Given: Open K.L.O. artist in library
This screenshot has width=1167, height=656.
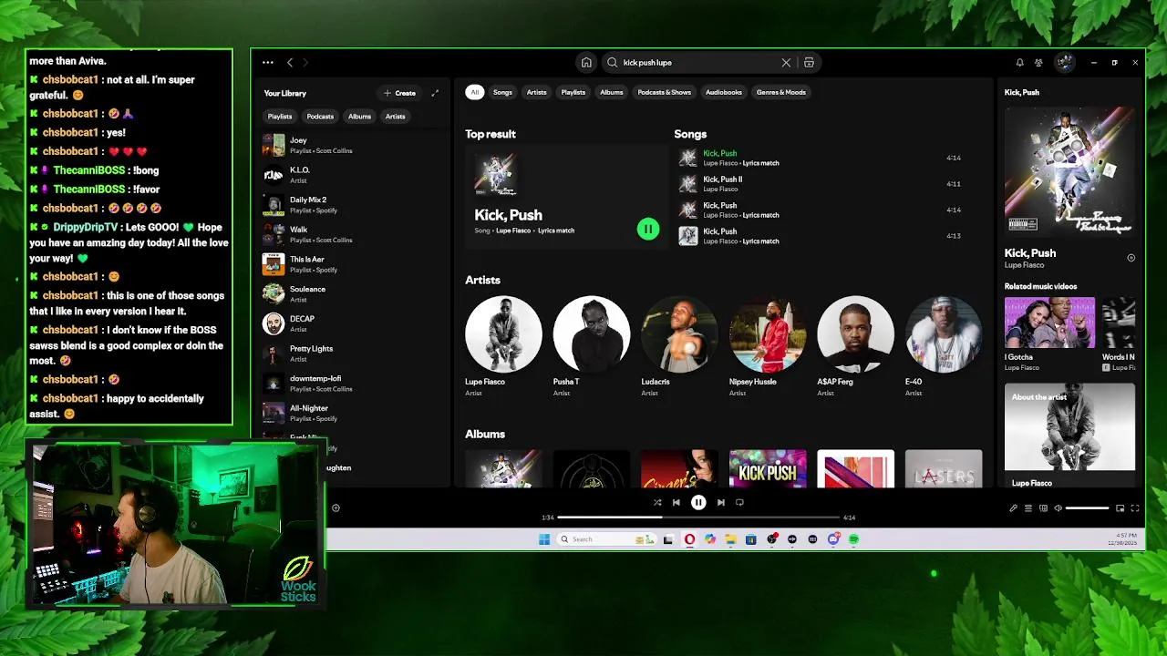Looking at the screenshot, I should click(x=351, y=175).
